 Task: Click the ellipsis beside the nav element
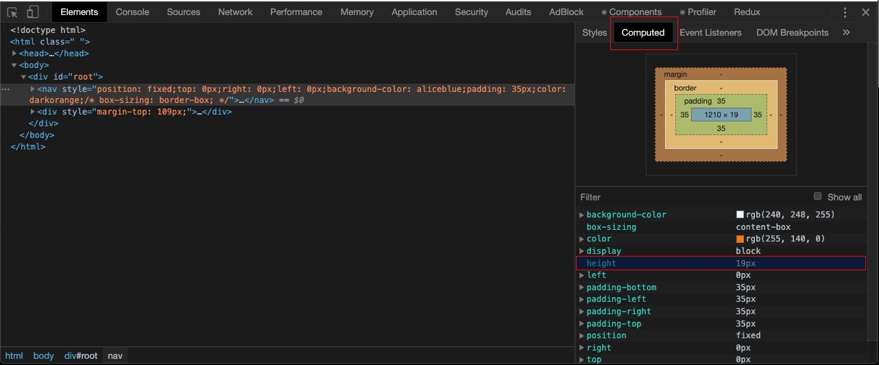5,89
